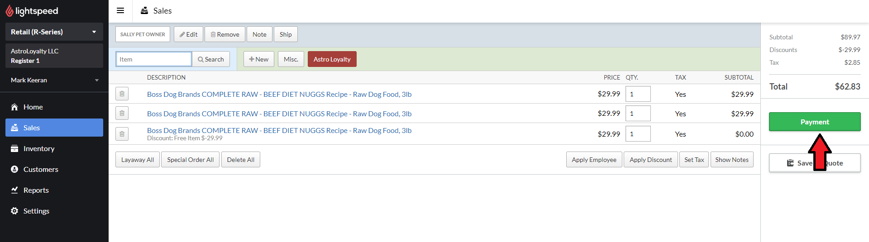Screen dimensions: 869x242
Task: Click trash icon on second line item
Action: click(122, 114)
